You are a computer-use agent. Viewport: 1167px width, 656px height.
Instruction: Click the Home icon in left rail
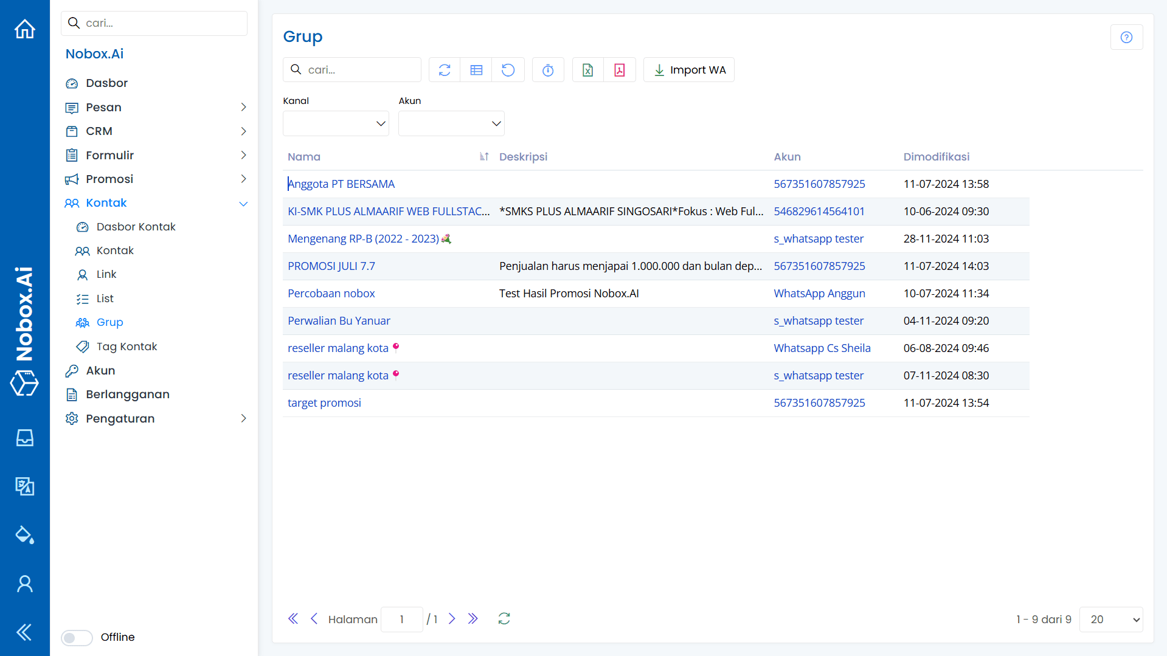[25, 29]
